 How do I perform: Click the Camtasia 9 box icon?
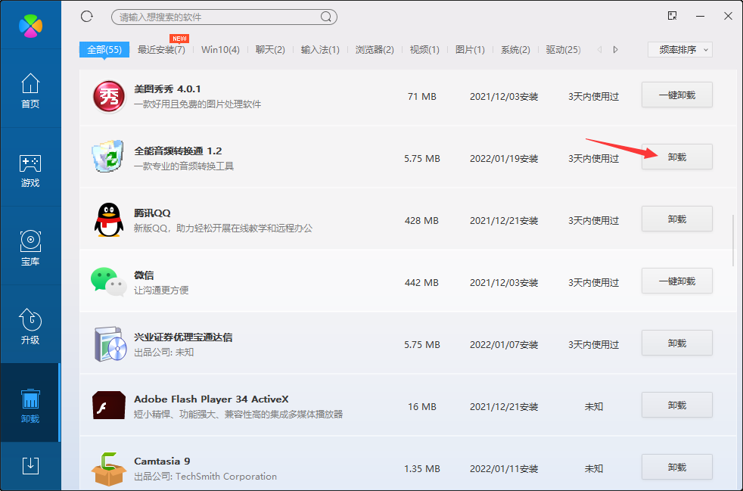tap(108, 469)
